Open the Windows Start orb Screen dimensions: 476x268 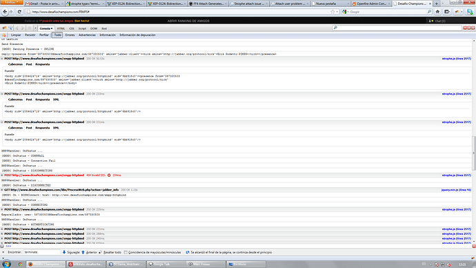[6, 264]
